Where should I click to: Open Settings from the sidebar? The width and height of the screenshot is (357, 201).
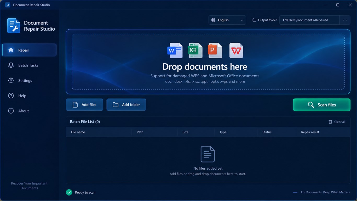tap(30, 80)
